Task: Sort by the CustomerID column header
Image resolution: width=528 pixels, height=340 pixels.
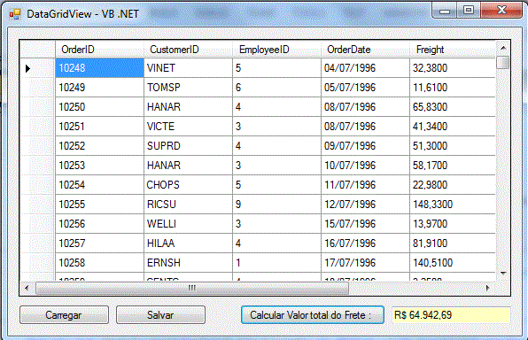Action: click(x=188, y=50)
